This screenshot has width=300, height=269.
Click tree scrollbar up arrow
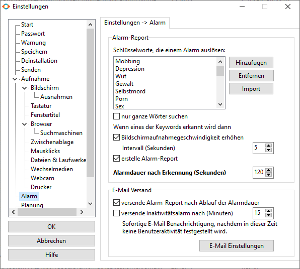click(x=90, y=25)
